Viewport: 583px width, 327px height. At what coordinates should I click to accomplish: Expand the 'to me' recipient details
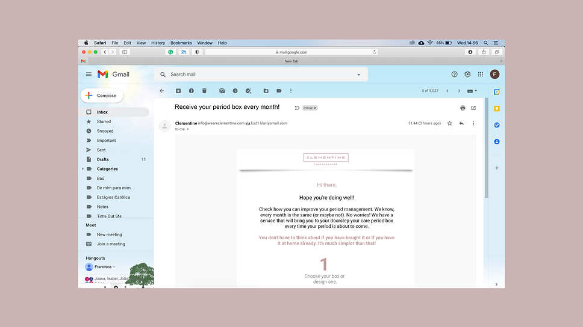click(188, 129)
